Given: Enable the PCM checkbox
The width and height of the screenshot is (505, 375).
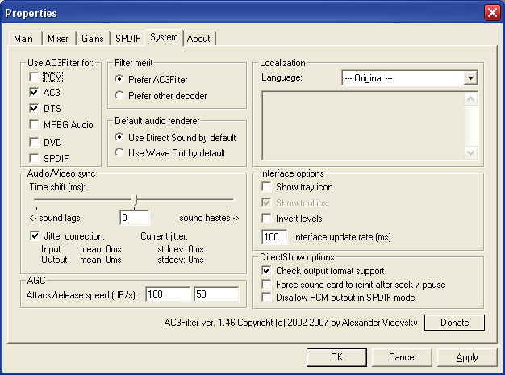Looking at the screenshot, I should (x=35, y=77).
